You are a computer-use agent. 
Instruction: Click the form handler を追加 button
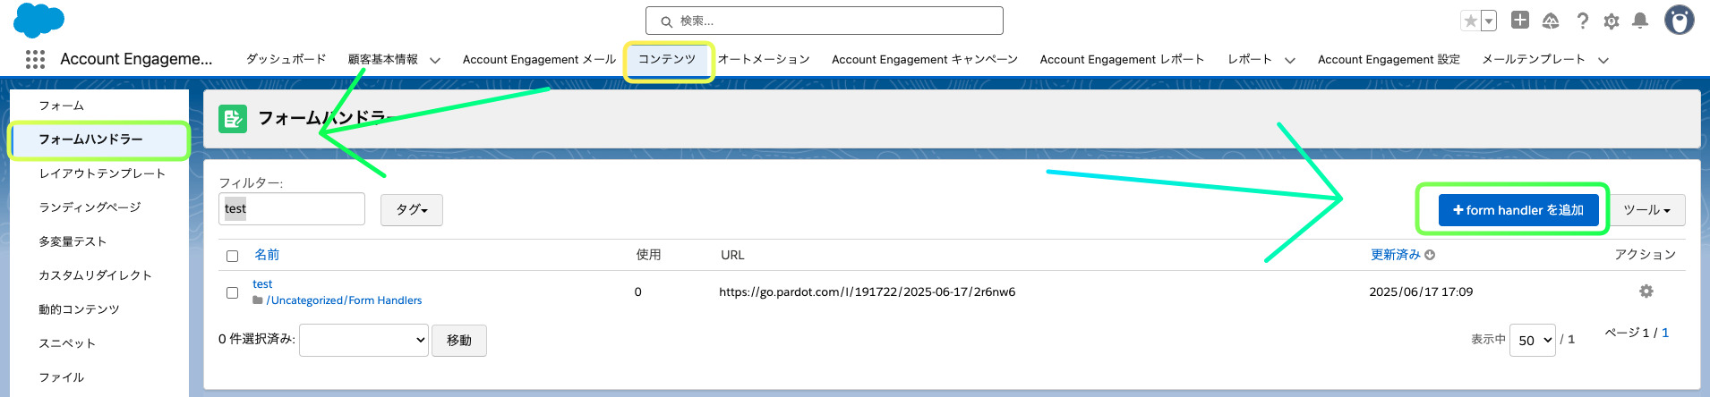click(1518, 210)
